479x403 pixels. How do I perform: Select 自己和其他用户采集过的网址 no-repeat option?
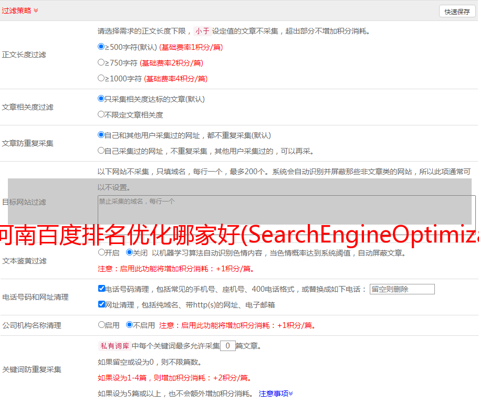click(x=101, y=135)
